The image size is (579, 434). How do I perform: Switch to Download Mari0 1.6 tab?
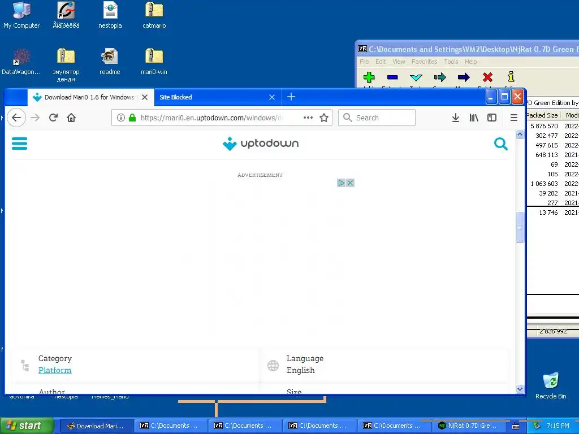tap(89, 97)
